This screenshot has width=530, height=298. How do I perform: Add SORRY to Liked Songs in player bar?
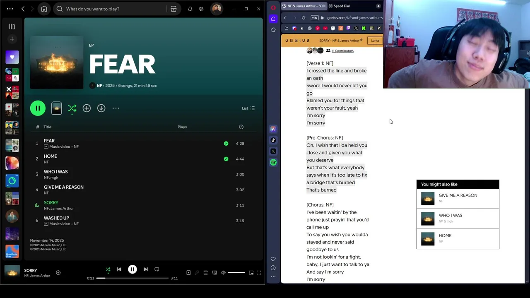click(58, 273)
